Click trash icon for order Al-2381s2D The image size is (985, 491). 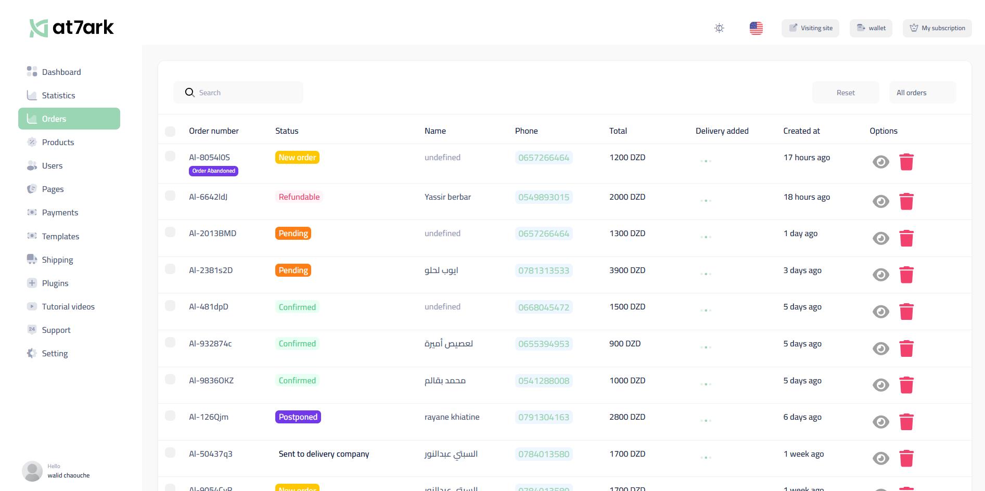906,275
